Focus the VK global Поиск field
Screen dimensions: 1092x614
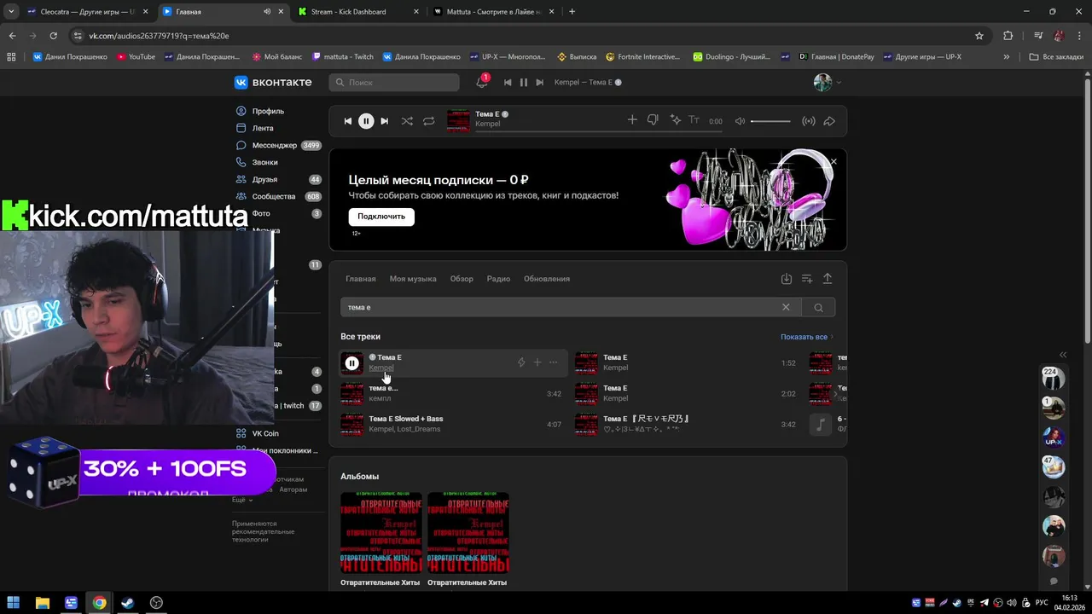[x=394, y=83]
